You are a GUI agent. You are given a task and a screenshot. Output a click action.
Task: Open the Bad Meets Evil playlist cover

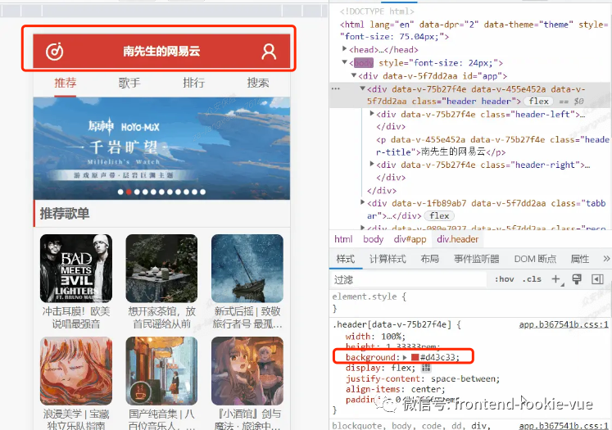[x=76, y=269]
